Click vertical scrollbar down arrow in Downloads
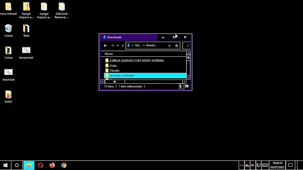The height and width of the screenshot is (170, 303). click(189, 77)
